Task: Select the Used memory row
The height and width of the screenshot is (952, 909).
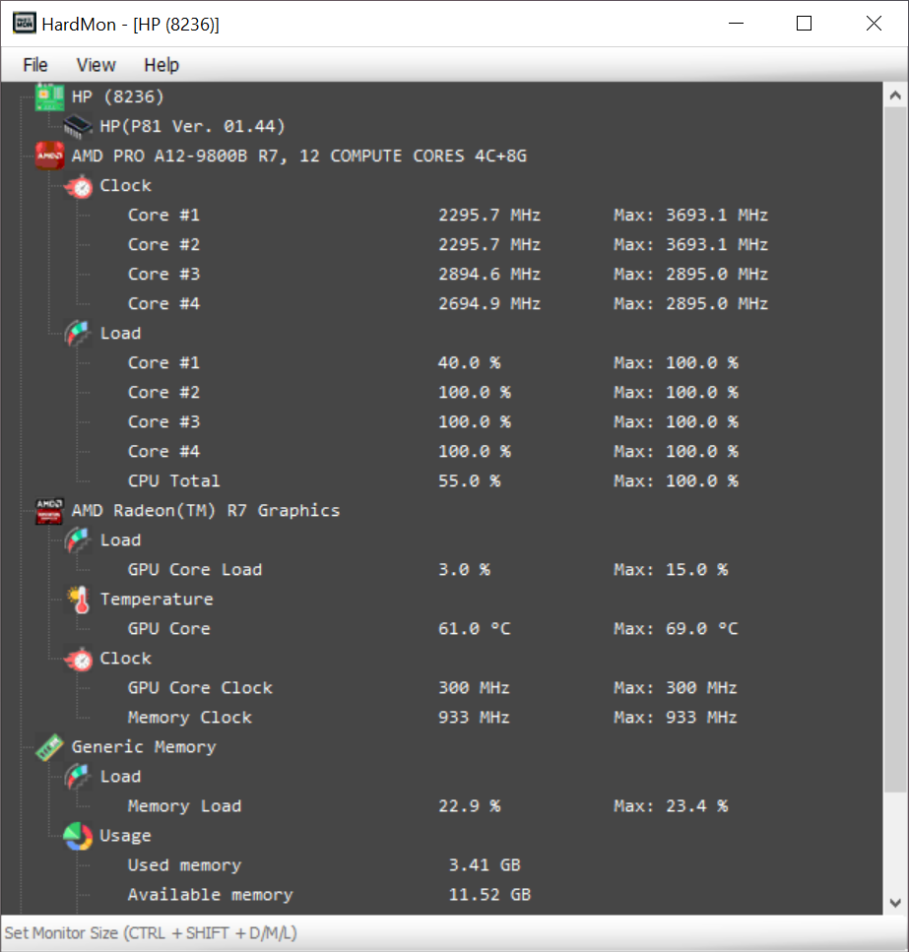Action: [324, 865]
